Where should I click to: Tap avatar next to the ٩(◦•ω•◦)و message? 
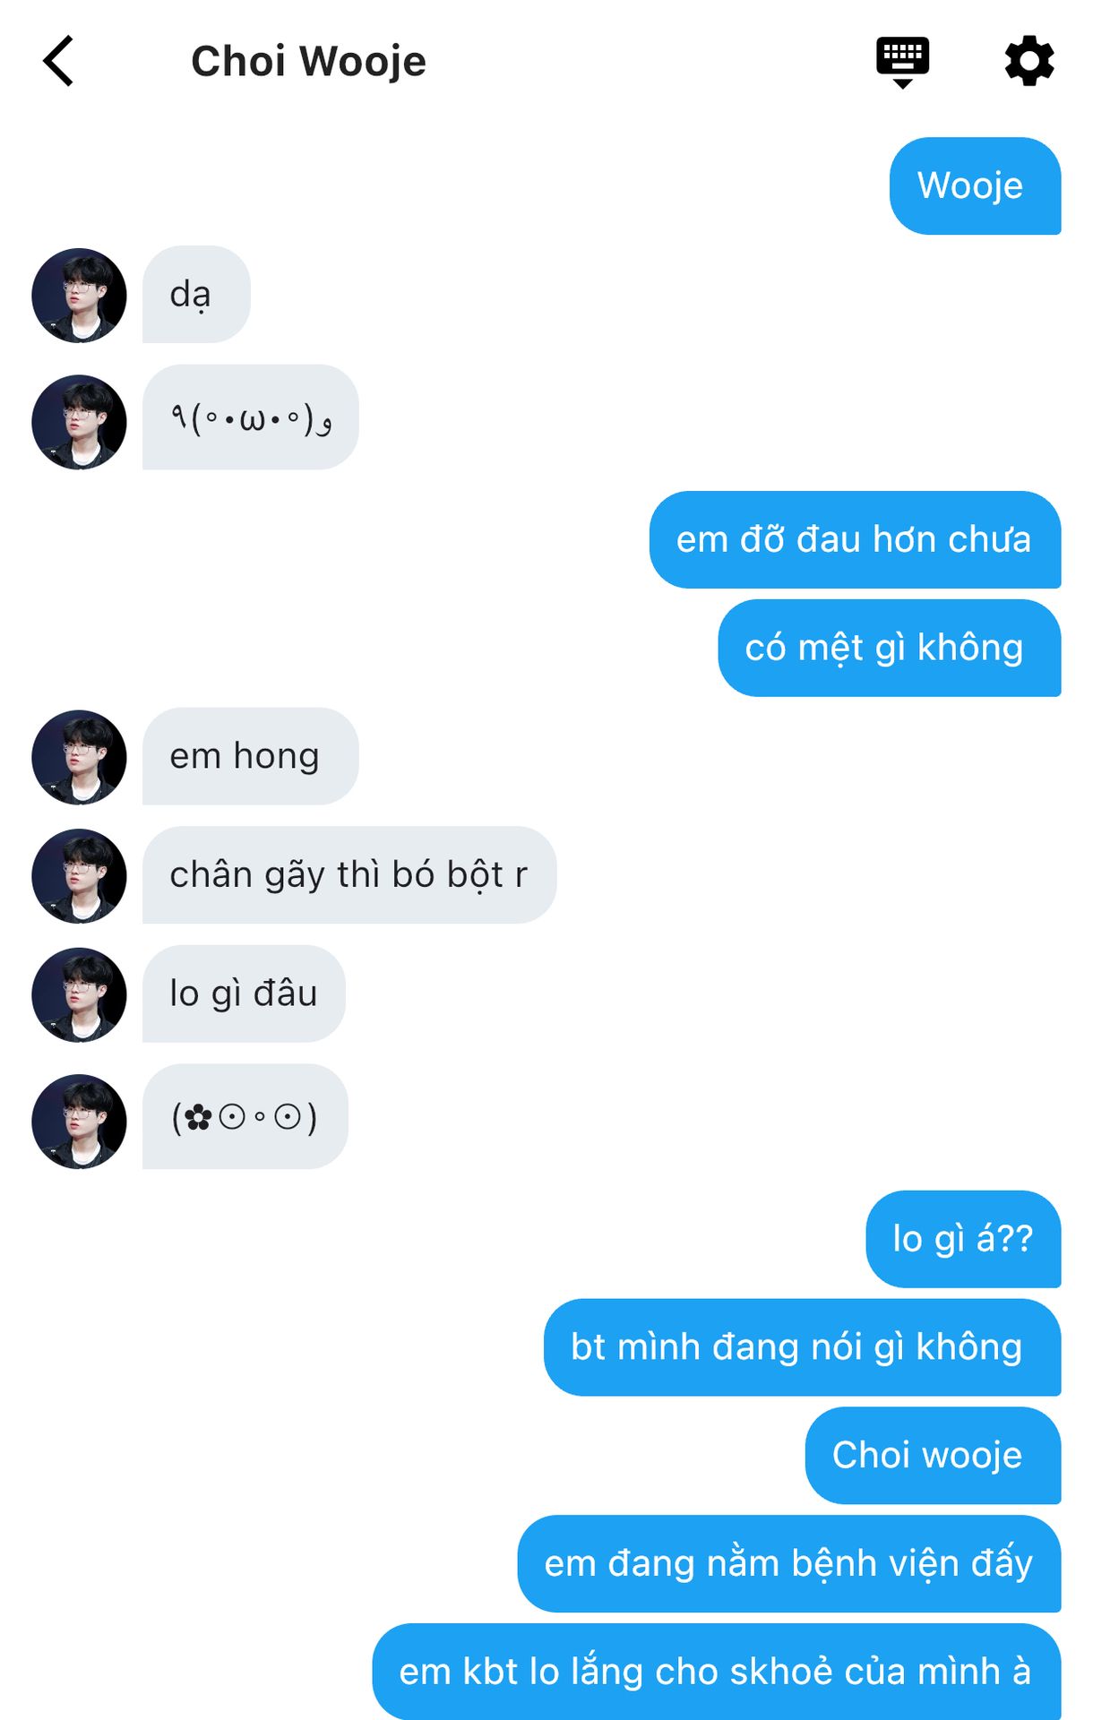(79, 421)
